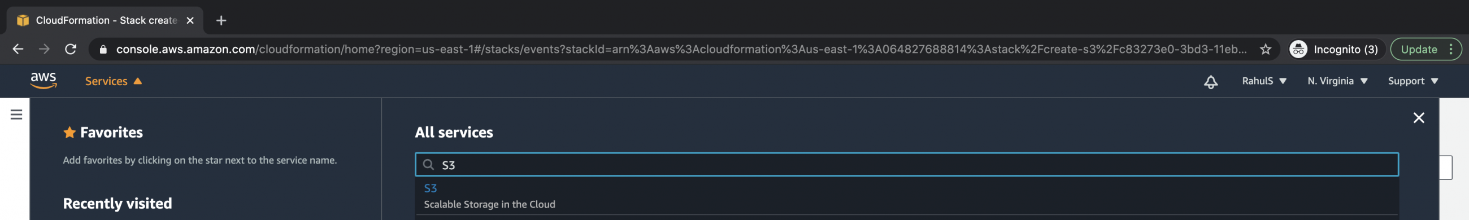
Task: Open the N. Virginia region selector
Action: click(x=1337, y=81)
